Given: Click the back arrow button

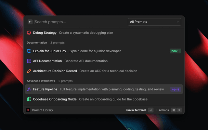Looking at the screenshot, I should pyautogui.click(x=30, y=22).
